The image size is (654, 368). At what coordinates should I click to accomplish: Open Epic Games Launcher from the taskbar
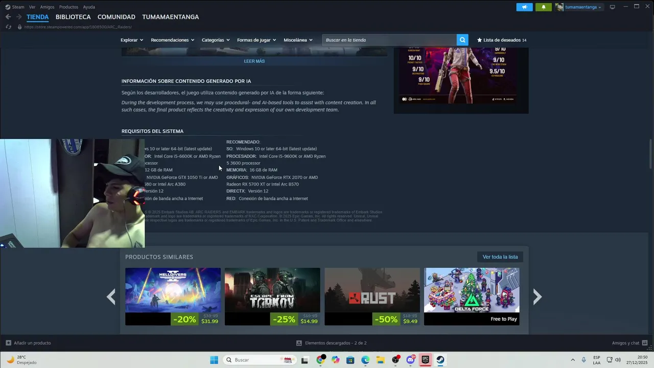coord(425,360)
